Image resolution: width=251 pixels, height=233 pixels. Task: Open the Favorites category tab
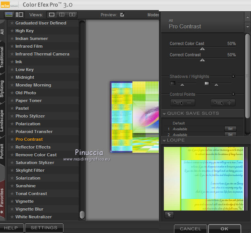[2, 200]
